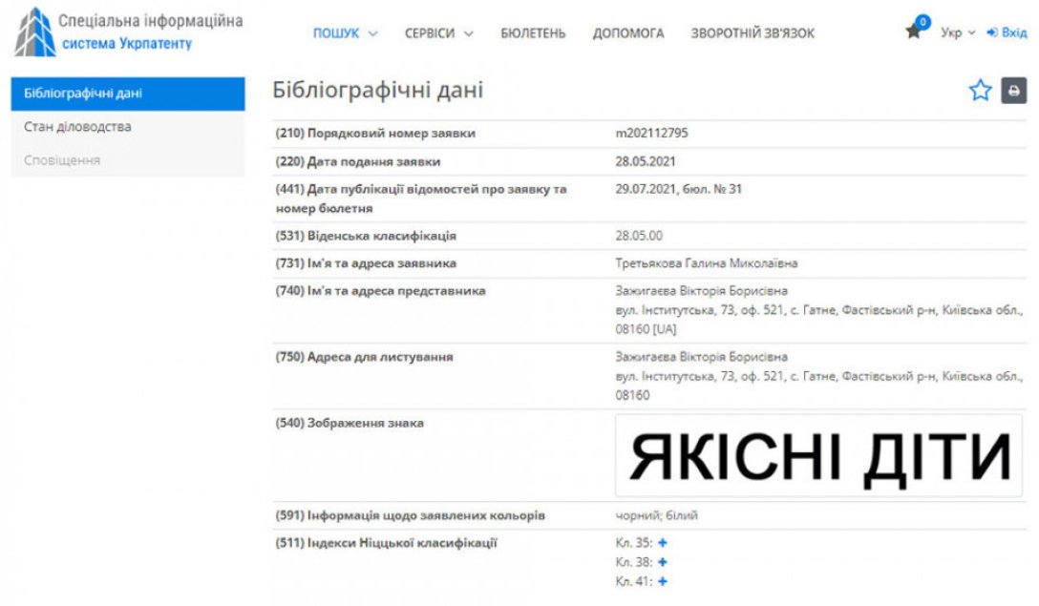Image resolution: width=1039 pixels, height=606 pixels.
Task: Navigate to ЗВОРОТНІЙ ЗВ'ЯЗОК
Action: click(753, 33)
